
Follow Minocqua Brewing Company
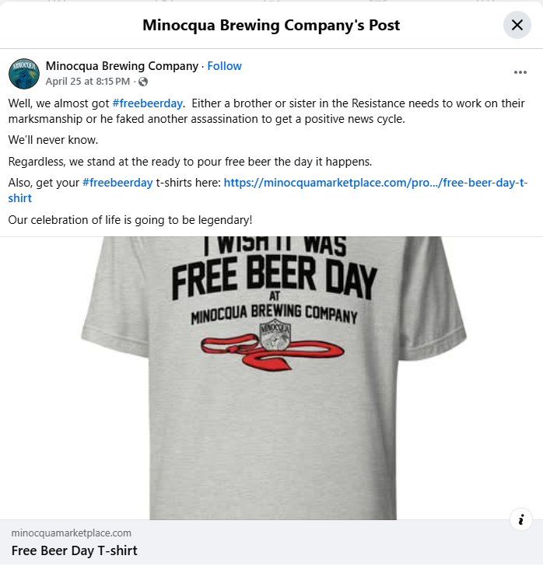point(224,66)
